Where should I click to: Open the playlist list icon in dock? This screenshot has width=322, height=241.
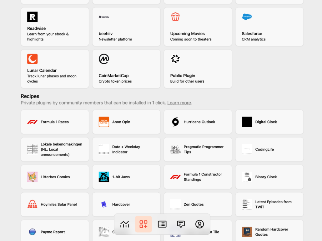click(x=162, y=224)
